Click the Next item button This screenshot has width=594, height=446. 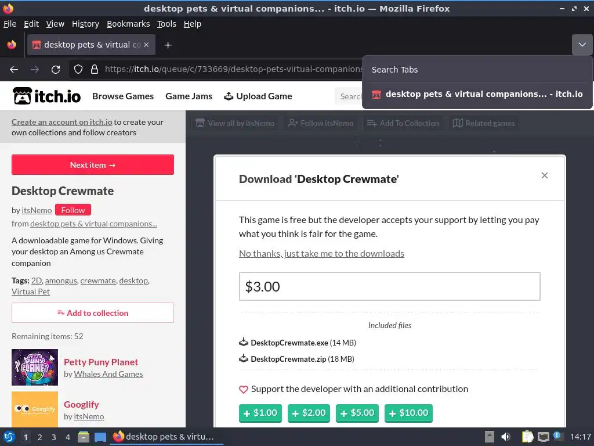[x=93, y=164]
